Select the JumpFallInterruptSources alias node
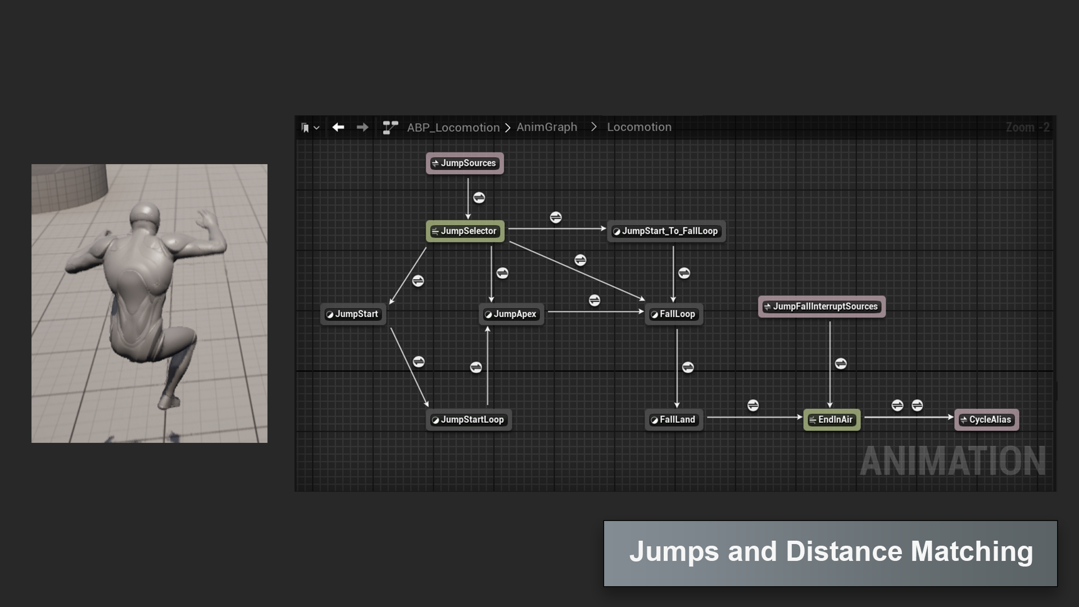 (821, 307)
